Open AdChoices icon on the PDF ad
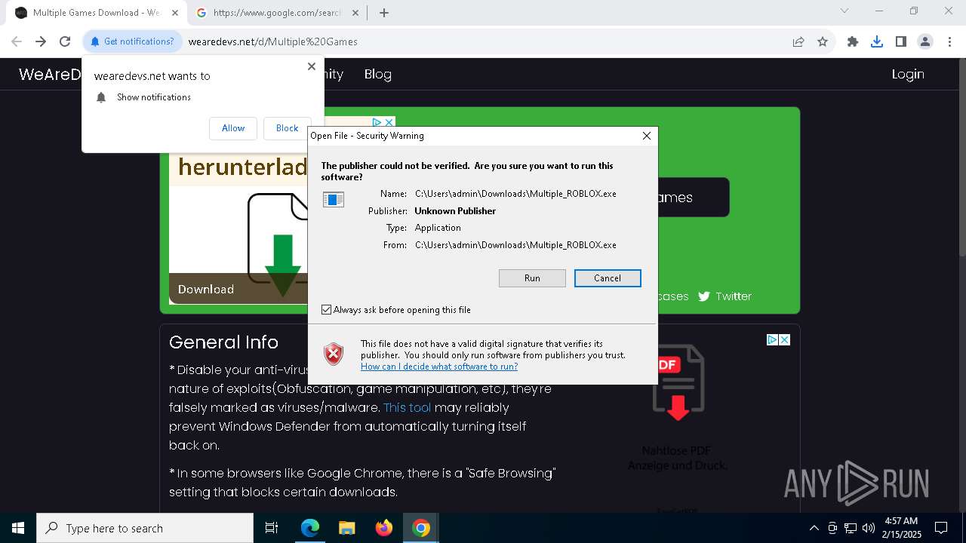 772,340
